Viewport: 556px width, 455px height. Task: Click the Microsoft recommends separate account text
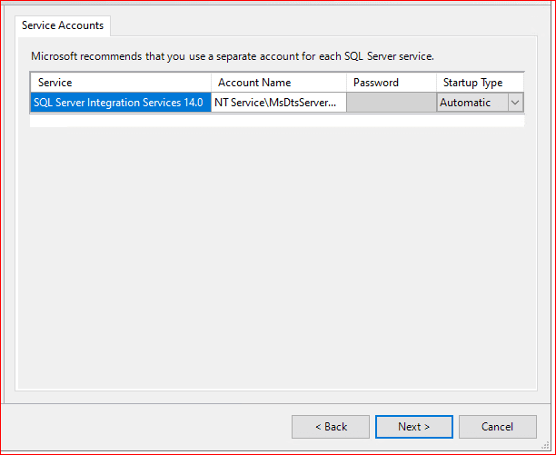(x=233, y=56)
